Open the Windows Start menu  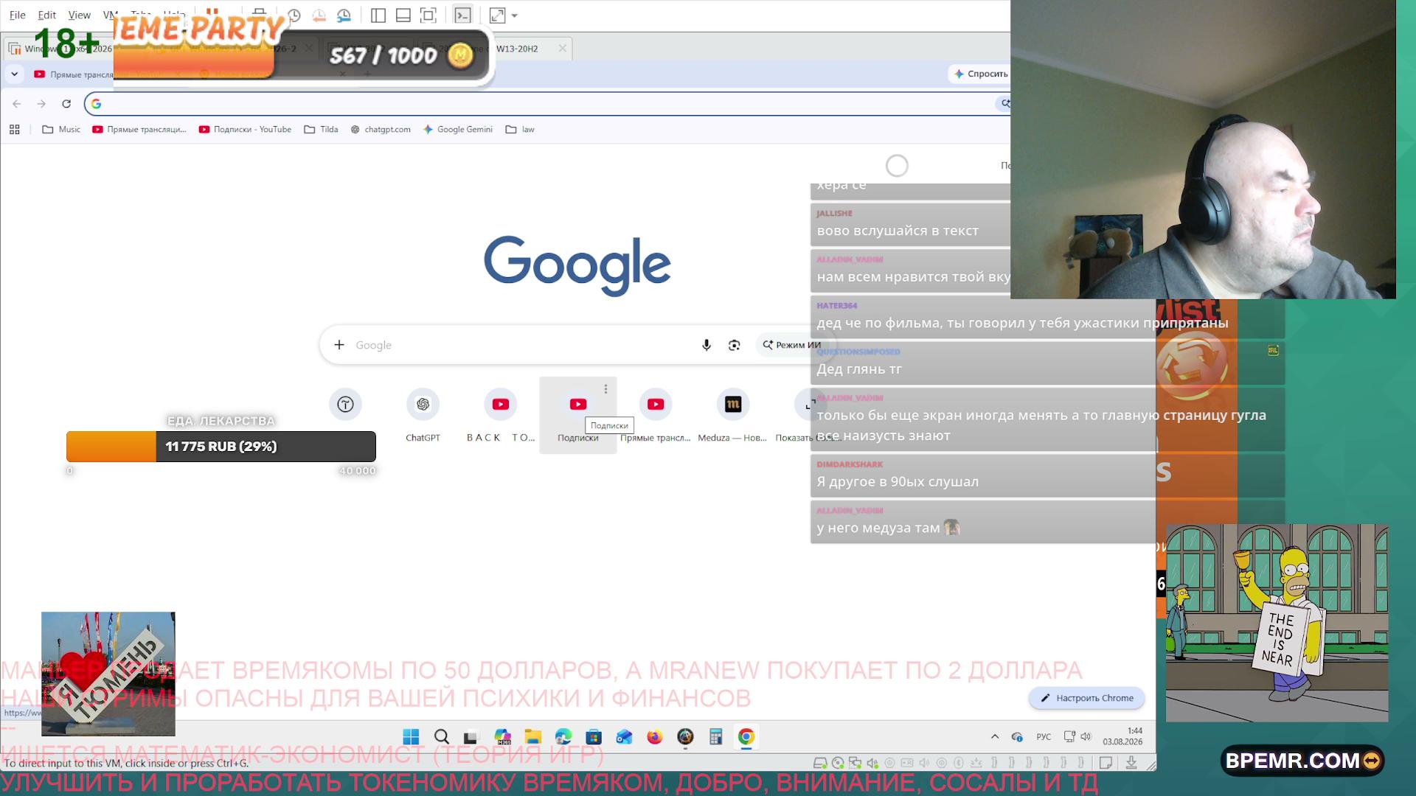click(x=411, y=737)
